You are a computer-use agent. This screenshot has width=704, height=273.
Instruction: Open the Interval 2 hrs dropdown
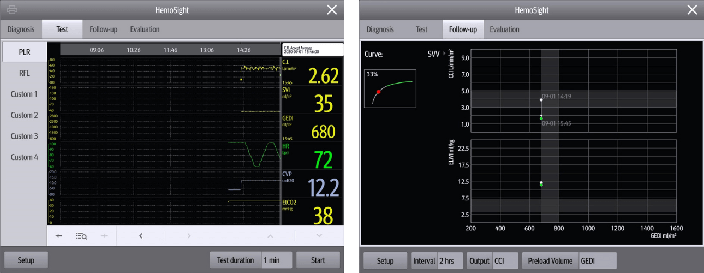[450, 261]
